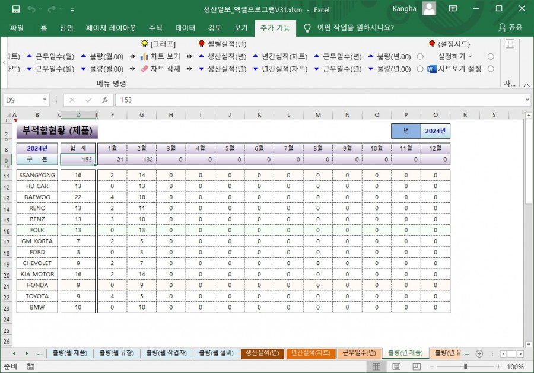Open the Name Box dropdown arrow

pyautogui.click(x=44, y=100)
